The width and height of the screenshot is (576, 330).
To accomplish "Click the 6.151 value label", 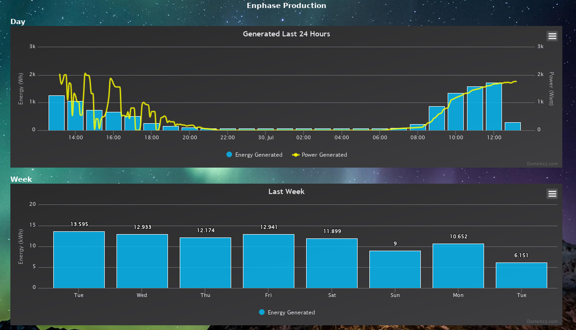I will pos(521,255).
